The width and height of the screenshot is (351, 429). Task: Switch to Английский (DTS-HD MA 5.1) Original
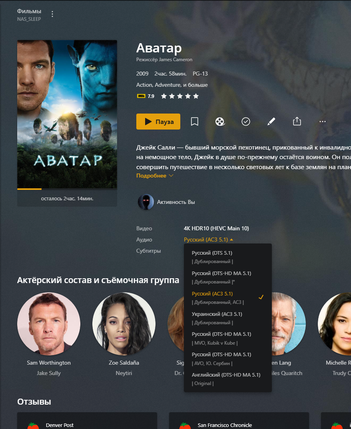point(227,379)
